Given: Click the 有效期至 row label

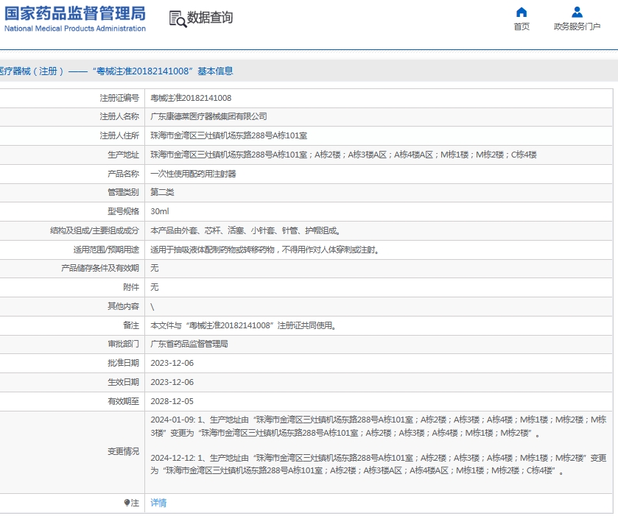Looking at the screenshot, I should (123, 401).
